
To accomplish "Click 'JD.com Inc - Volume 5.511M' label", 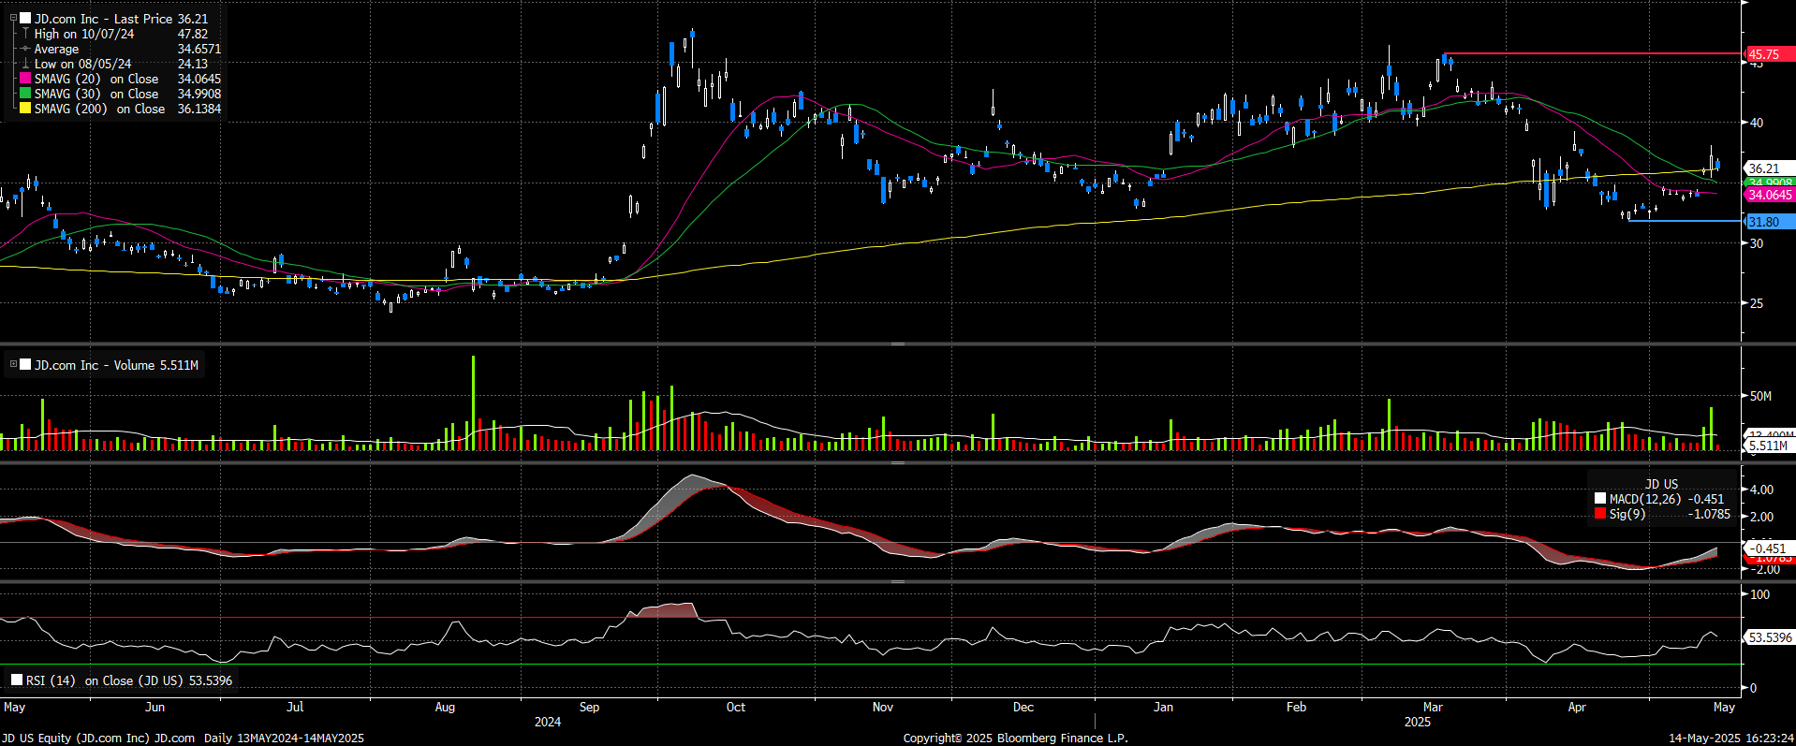I will (x=116, y=365).
